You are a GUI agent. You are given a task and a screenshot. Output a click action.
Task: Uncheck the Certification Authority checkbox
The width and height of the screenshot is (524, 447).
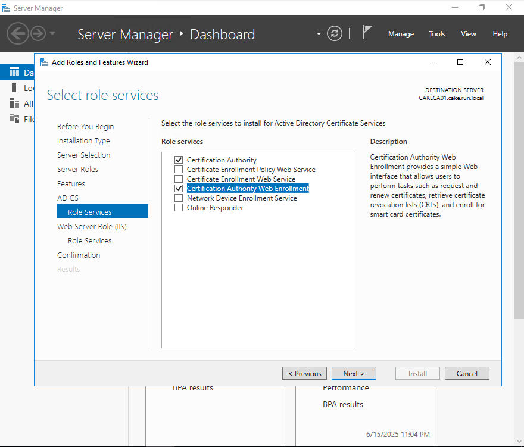tap(179, 160)
